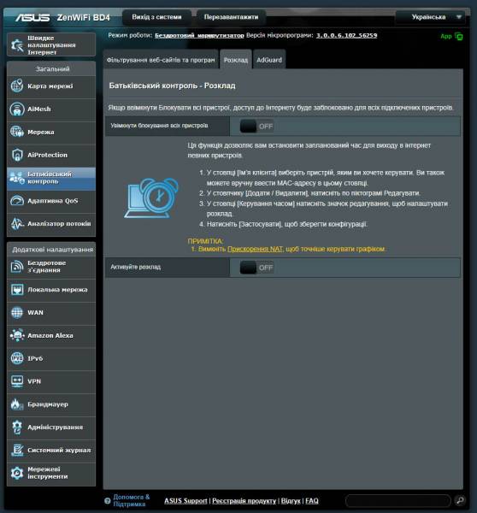477x513 pixels.
Task: Click the ASUS logo
Action: (x=32, y=17)
